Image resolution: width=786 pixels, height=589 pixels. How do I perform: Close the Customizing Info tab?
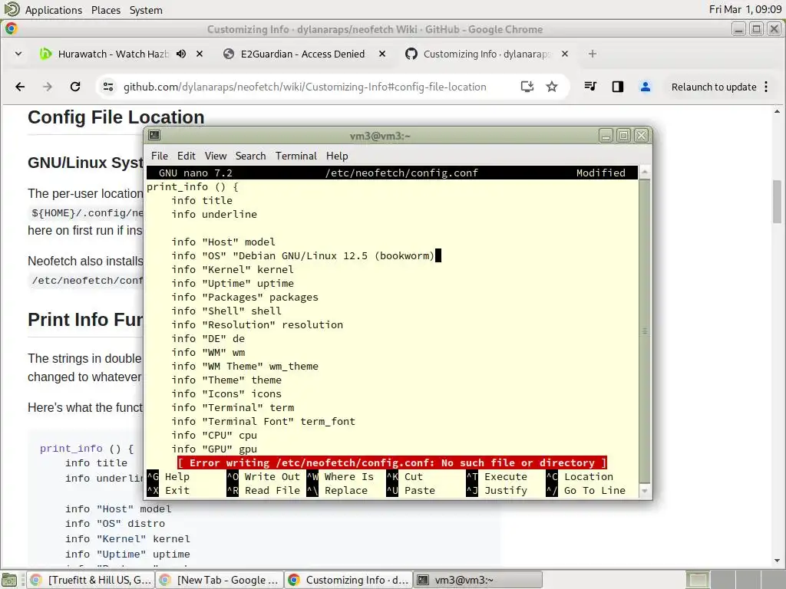click(x=565, y=54)
